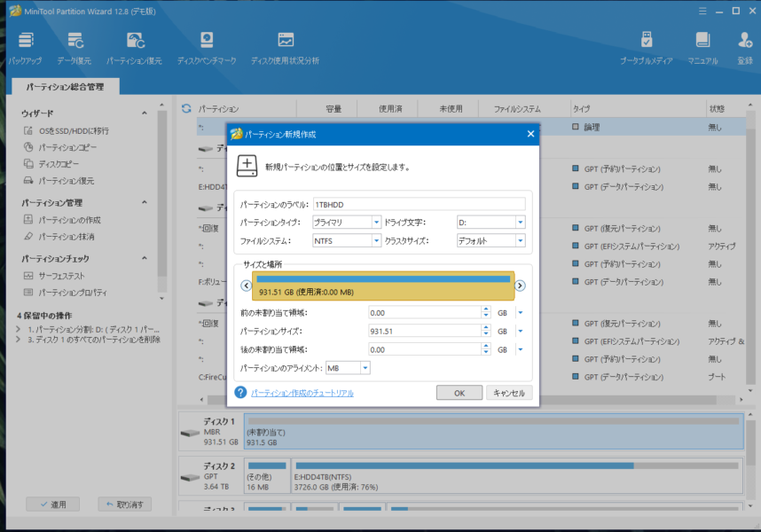Collapse the Partition Check section
The height and width of the screenshot is (532, 761).
coord(145,258)
